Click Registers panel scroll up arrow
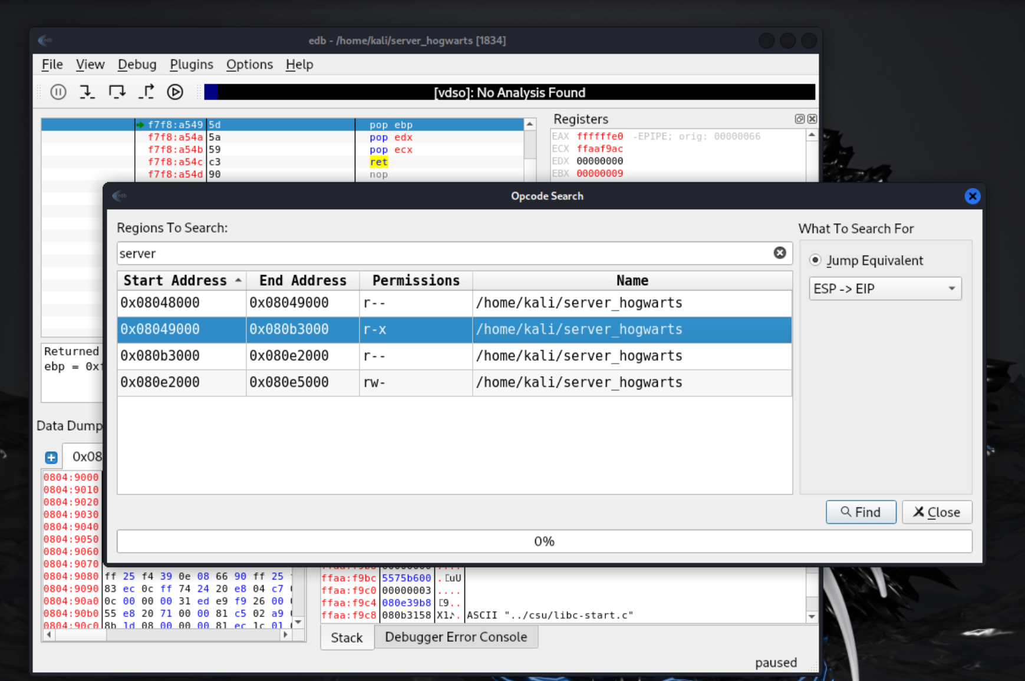 [x=812, y=135]
